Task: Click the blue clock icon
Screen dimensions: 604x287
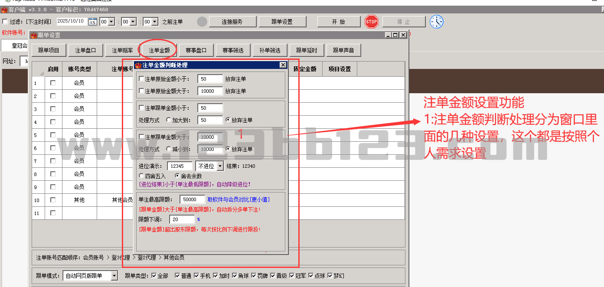Action: [x=437, y=22]
